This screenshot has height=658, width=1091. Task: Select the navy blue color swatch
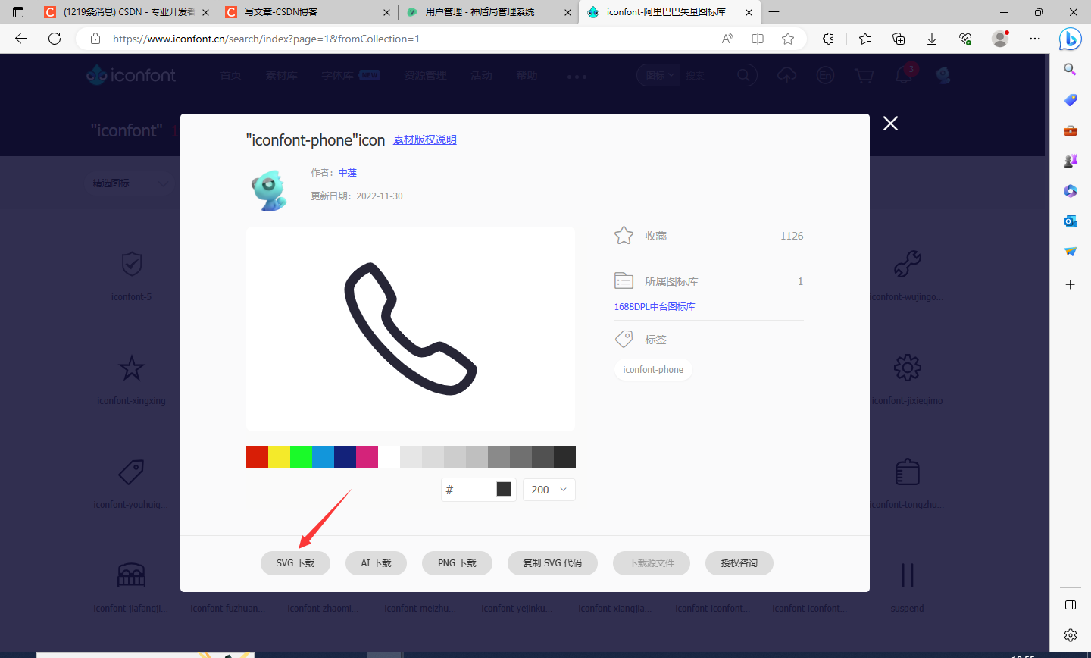click(345, 457)
